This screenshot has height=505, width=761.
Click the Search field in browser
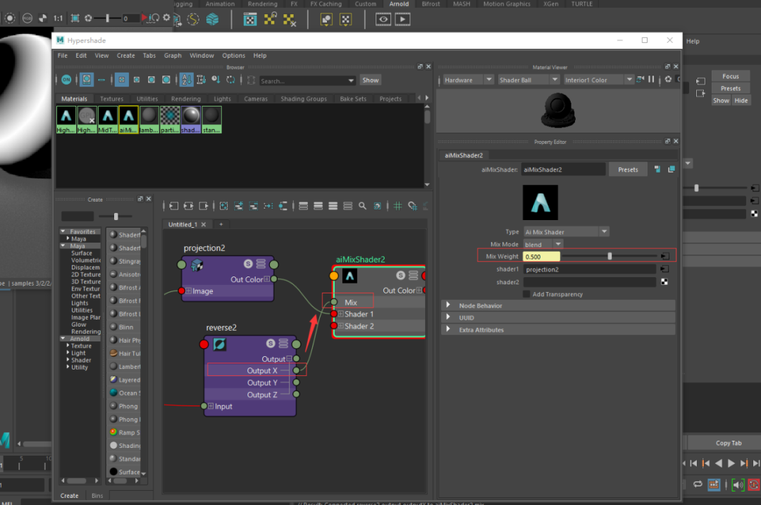pos(303,80)
